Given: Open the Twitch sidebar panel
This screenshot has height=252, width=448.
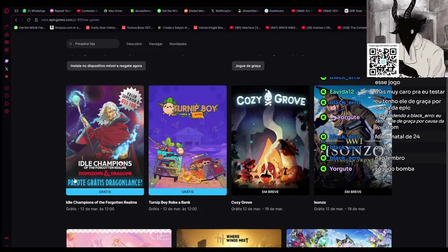Looking at the screenshot, I should point(7,61).
